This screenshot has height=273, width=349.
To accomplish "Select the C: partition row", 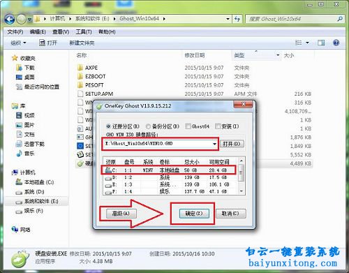I will [x=170, y=170].
